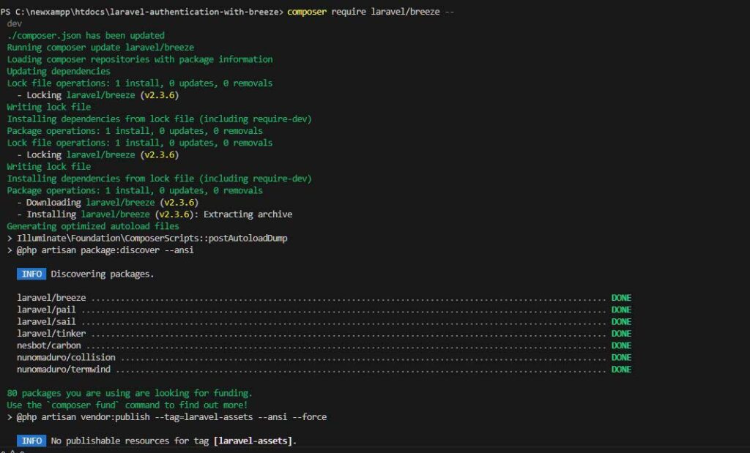The image size is (750, 453).
Task: Click 'nesbot/carbon' in the discovered packages list
Action: 49,345
